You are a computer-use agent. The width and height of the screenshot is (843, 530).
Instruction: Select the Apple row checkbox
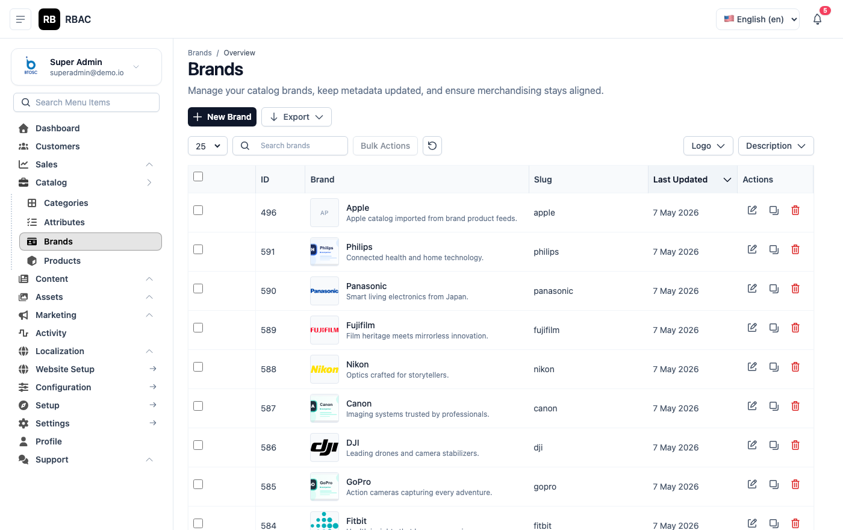click(x=198, y=210)
